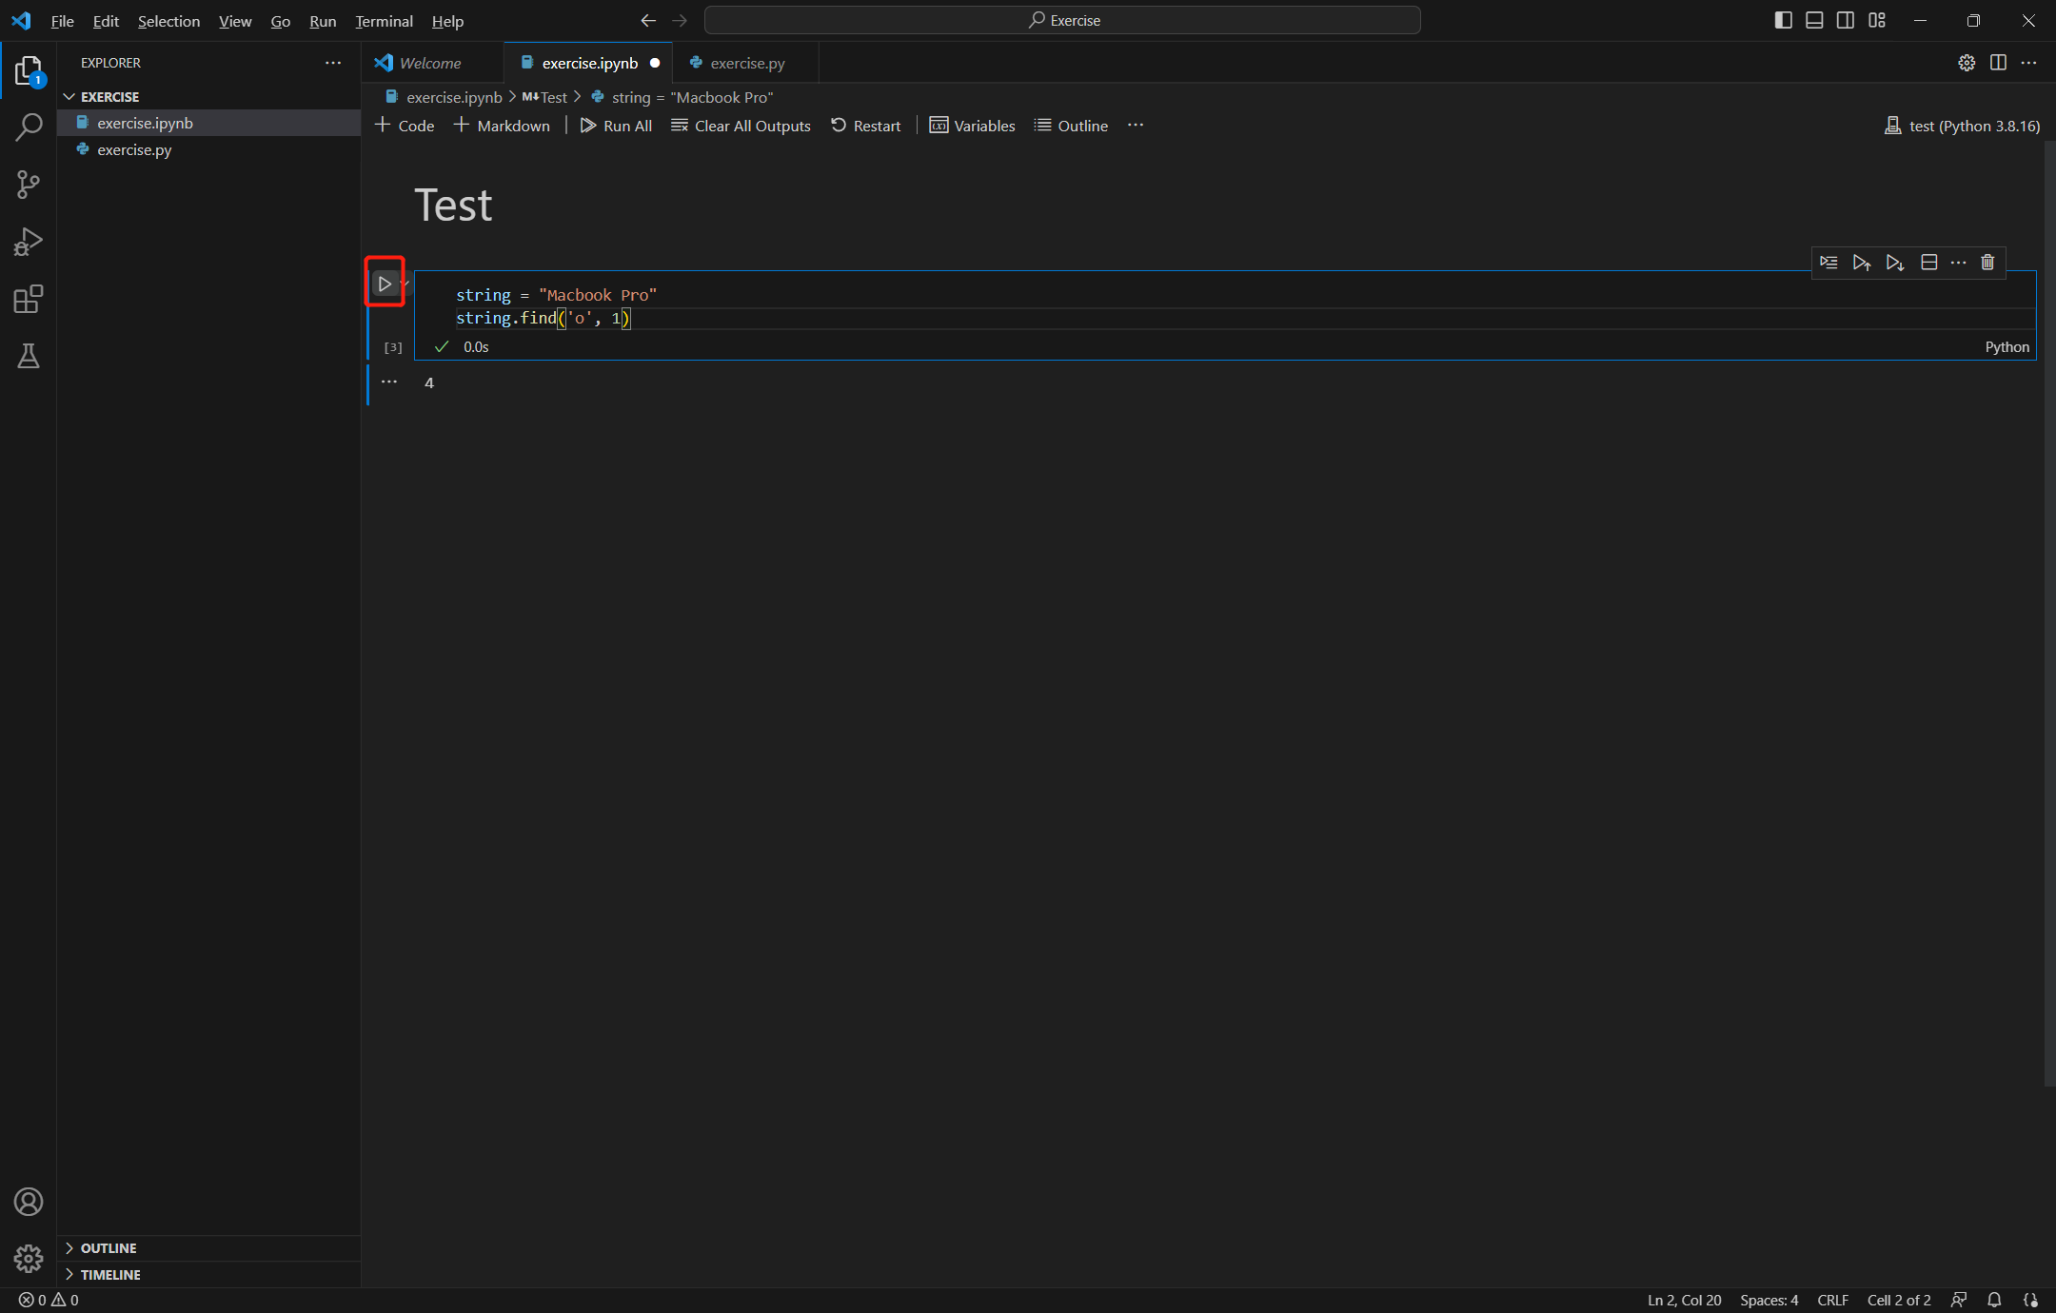Click Split Cell icon in cell toolbar

pos(1928,263)
